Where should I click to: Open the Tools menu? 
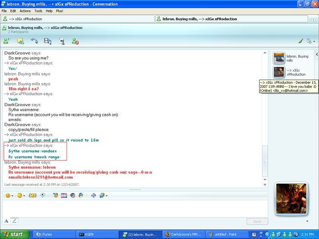click(38, 11)
